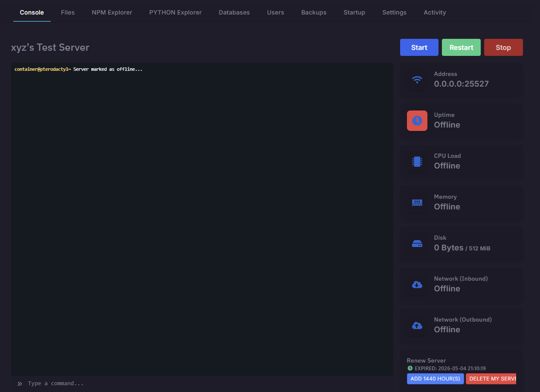540x392 pixels.
Task: Click the command prompt double-chevron icon
Action: pyautogui.click(x=20, y=383)
